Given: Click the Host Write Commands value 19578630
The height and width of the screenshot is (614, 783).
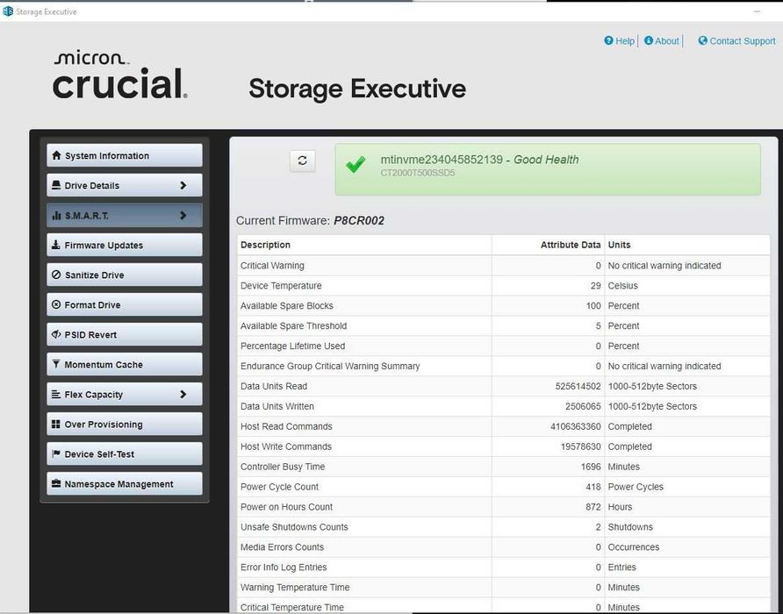Looking at the screenshot, I should [x=580, y=446].
